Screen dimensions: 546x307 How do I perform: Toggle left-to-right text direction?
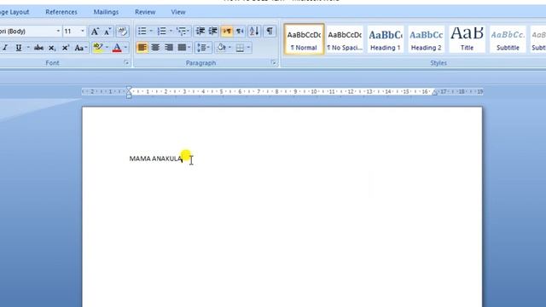pyautogui.click(x=227, y=32)
